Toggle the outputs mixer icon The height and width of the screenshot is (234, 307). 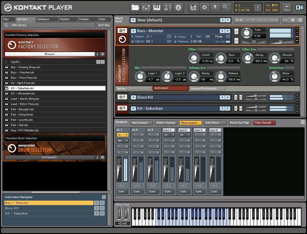(x=146, y=8)
